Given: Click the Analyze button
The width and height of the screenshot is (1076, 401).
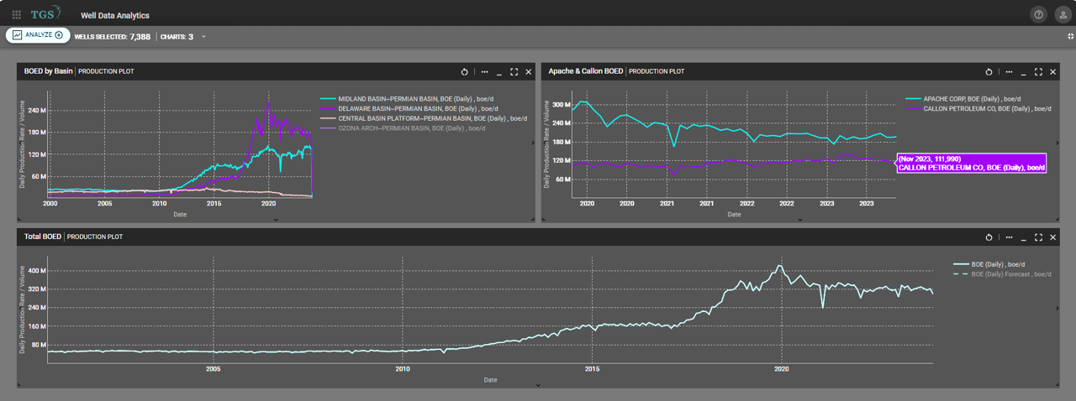Looking at the screenshot, I should (38, 35).
